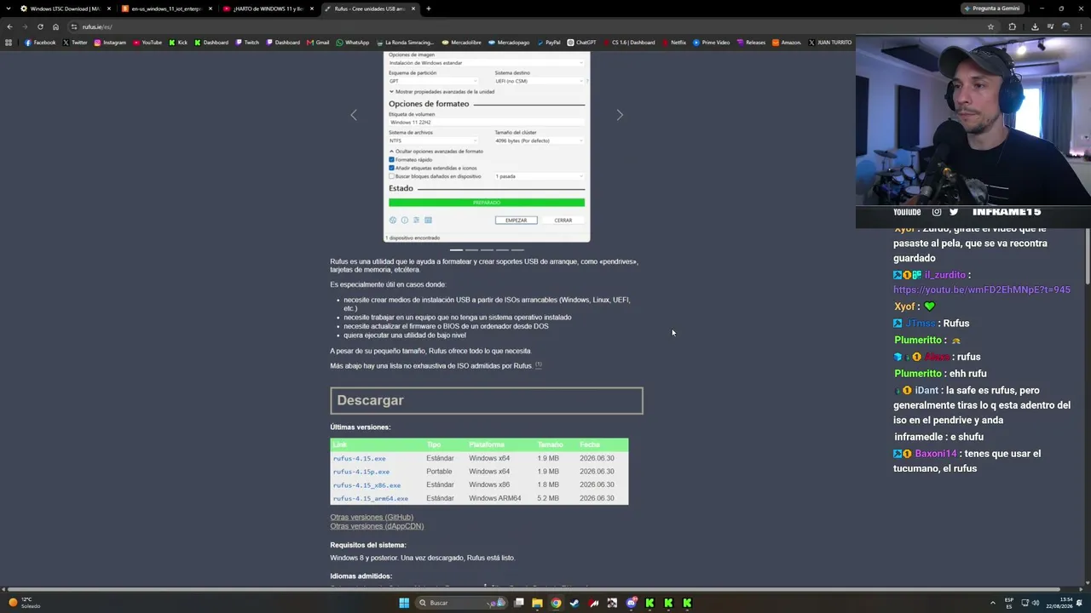Click the page horizontal scrollbar
This screenshot has height=613, width=1091.
pos(533,589)
